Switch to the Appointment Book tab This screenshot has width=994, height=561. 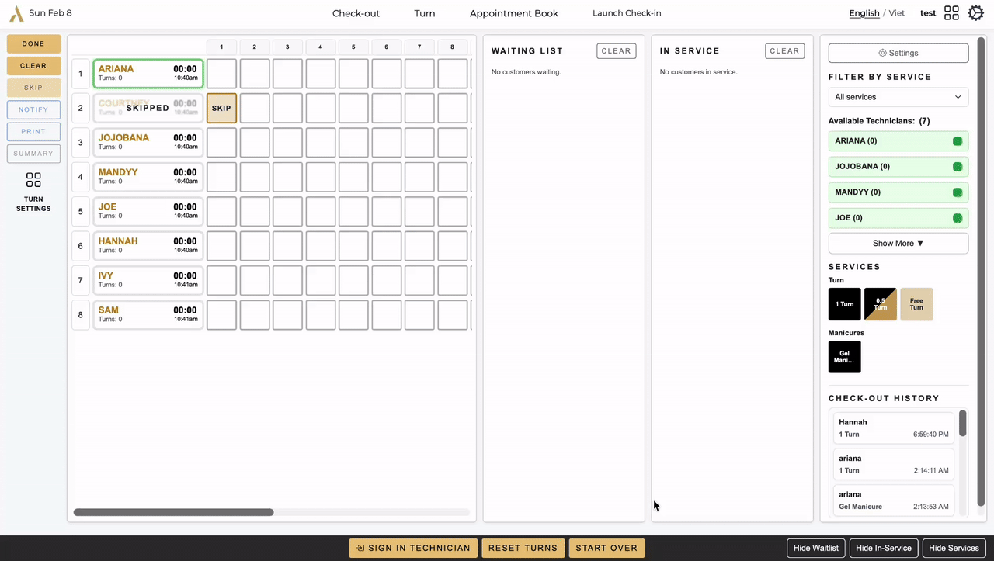(x=513, y=13)
